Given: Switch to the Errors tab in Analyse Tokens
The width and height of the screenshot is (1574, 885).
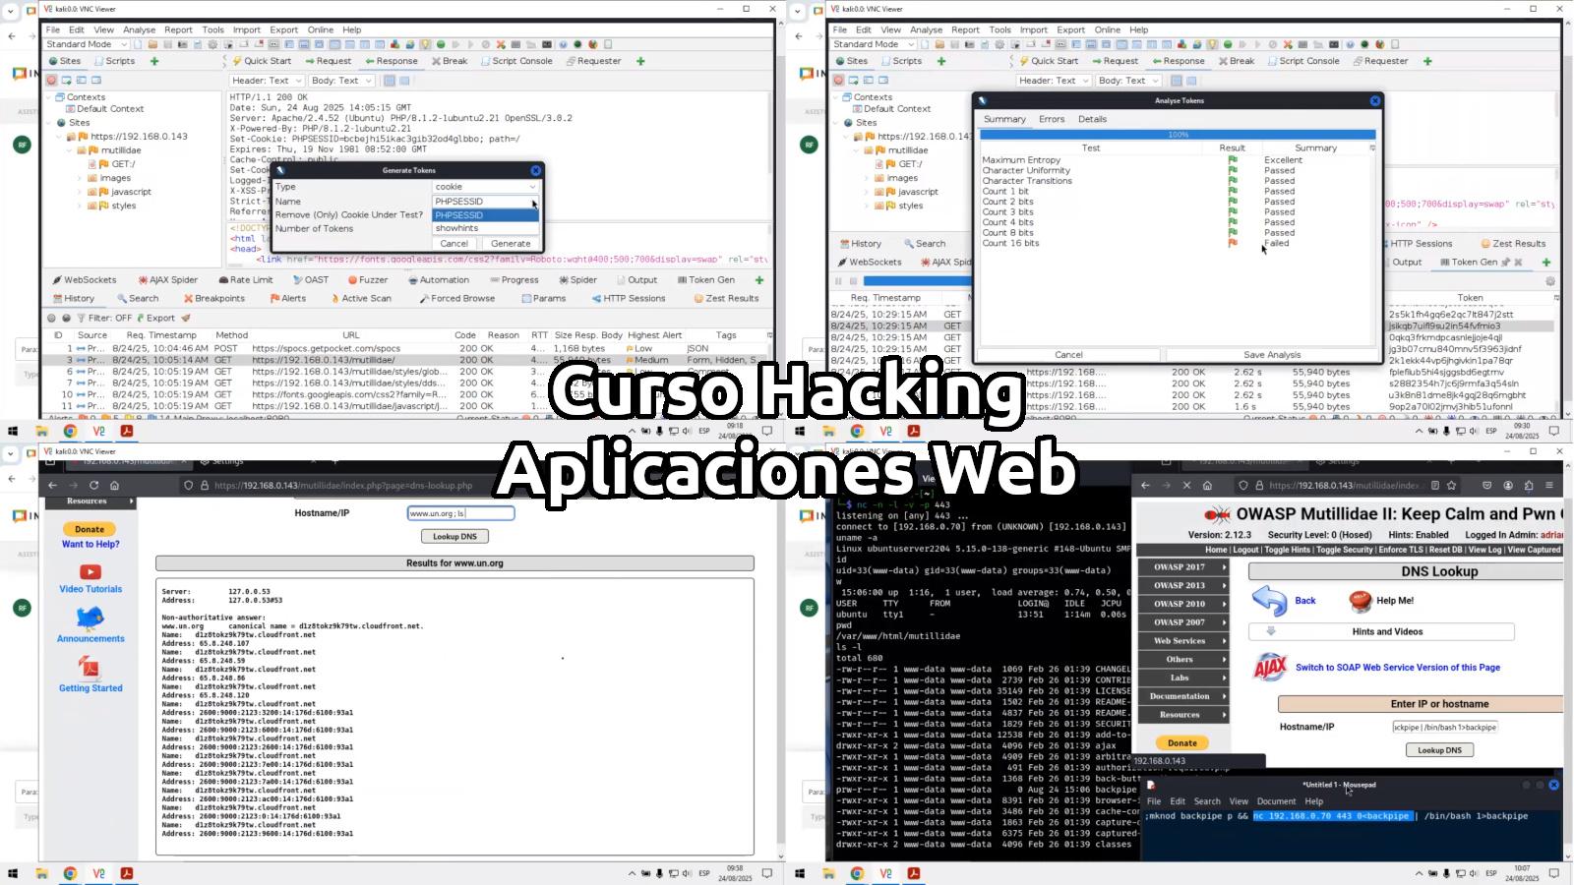Looking at the screenshot, I should (1052, 119).
